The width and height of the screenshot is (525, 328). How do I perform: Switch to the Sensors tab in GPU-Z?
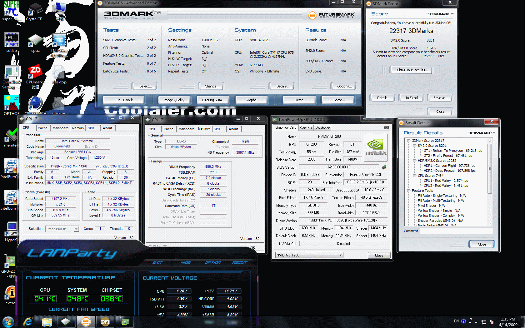306,128
